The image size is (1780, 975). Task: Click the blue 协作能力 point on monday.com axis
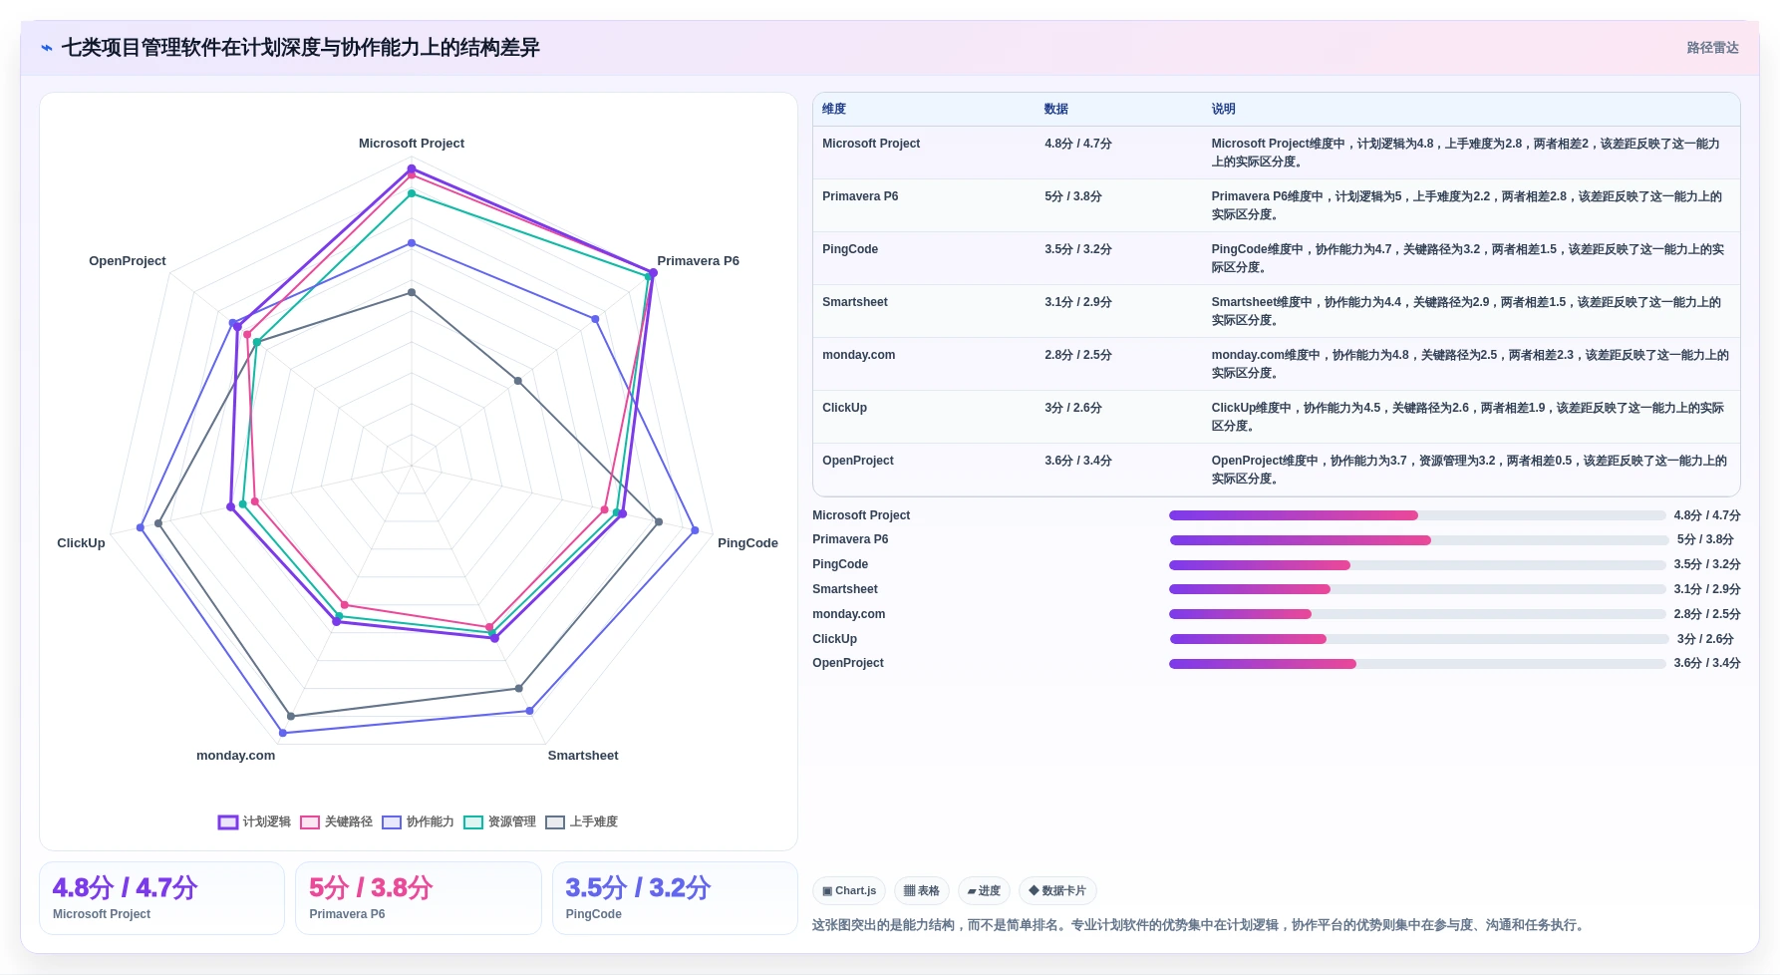pyautogui.click(x=283, y=733)
